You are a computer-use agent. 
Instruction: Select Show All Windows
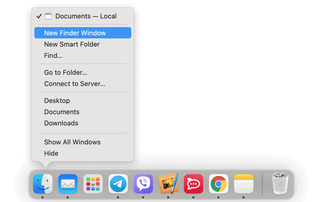point(83,142)
